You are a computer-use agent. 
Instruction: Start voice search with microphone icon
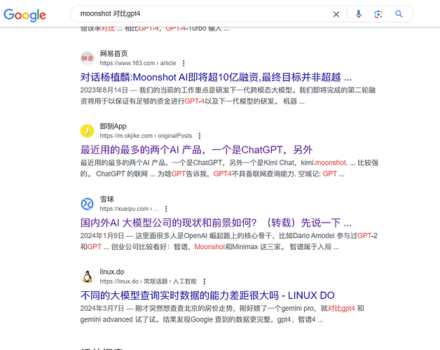point(358,14)
